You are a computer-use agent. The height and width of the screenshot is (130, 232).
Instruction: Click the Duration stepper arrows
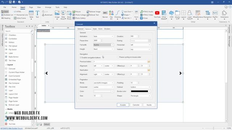[x=138, y=36]
